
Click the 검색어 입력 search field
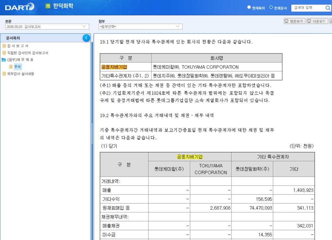[x=308, y=8]
